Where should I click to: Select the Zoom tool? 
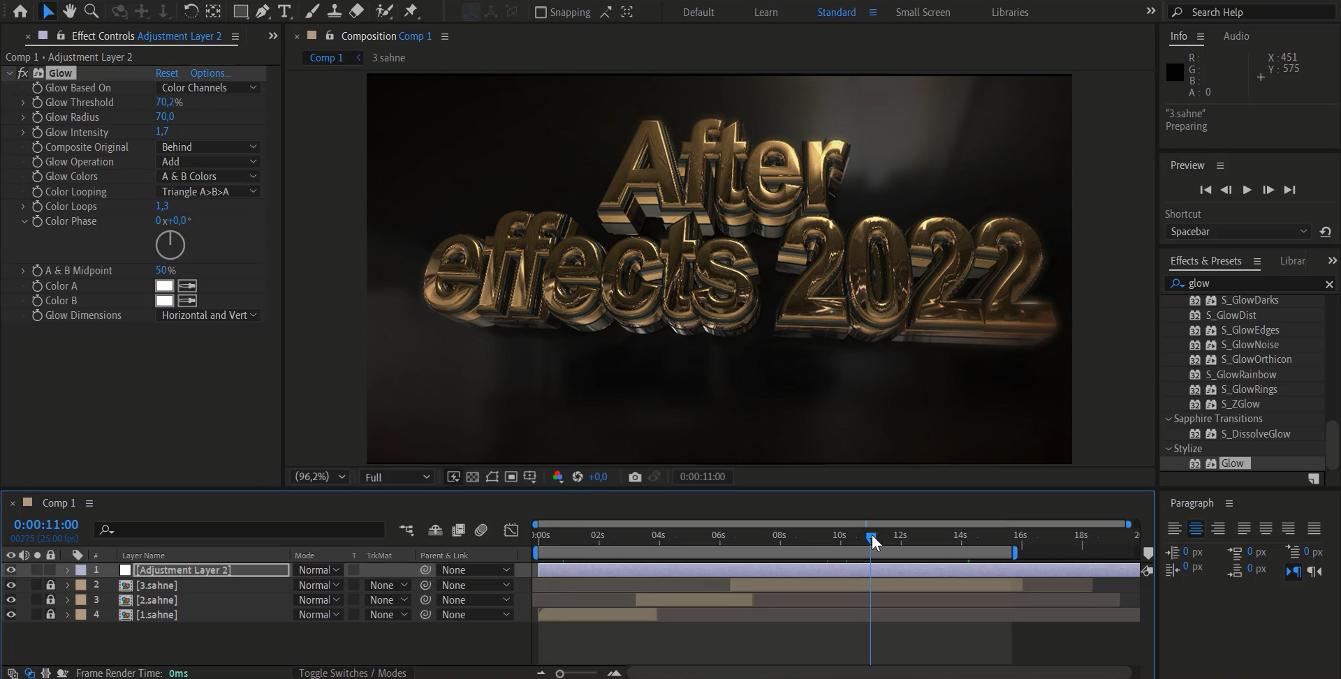click(91, 11)
